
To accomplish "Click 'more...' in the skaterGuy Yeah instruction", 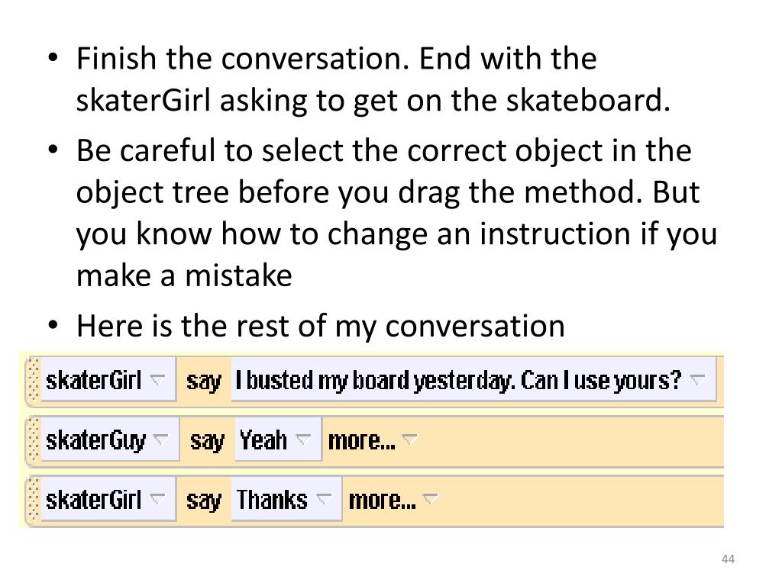I will pyautogui.click(x=361, y=440).
